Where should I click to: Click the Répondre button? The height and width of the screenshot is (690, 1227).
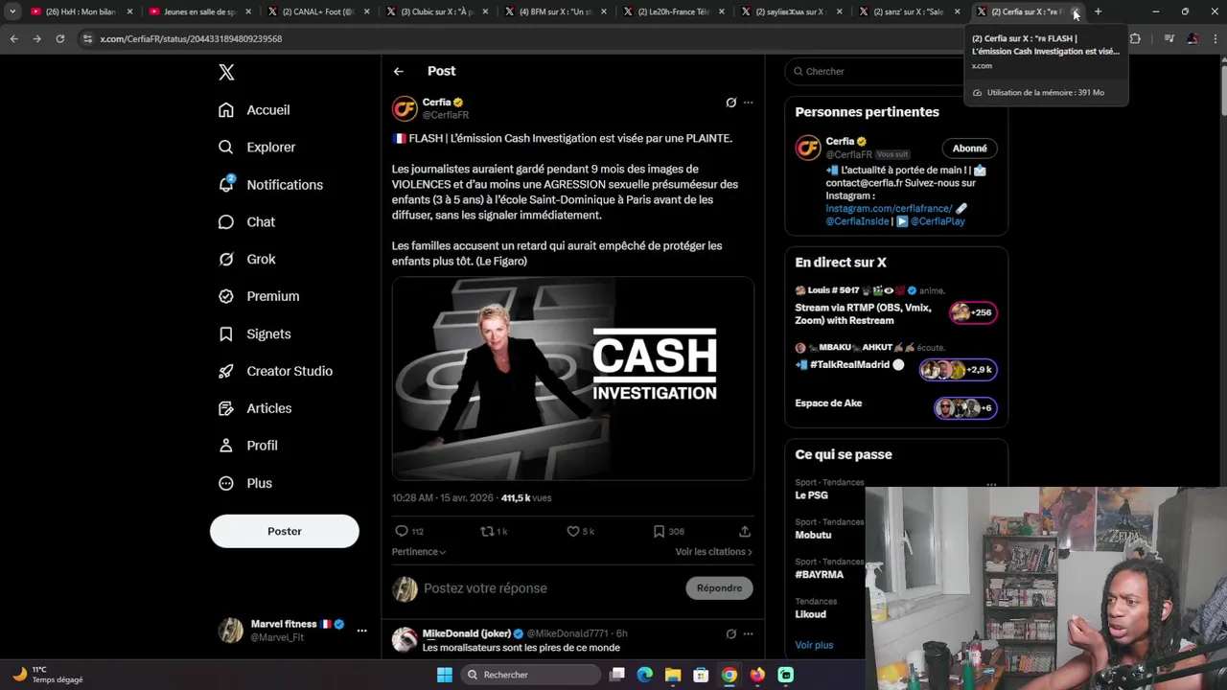point(720,588)
